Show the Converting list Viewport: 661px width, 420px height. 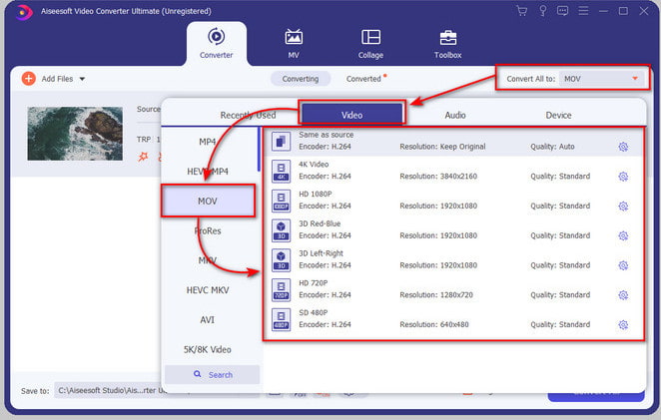point(301,79)
